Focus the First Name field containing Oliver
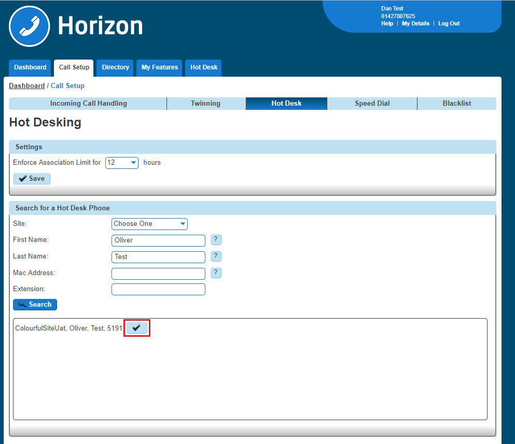 (x=158, y=240)
